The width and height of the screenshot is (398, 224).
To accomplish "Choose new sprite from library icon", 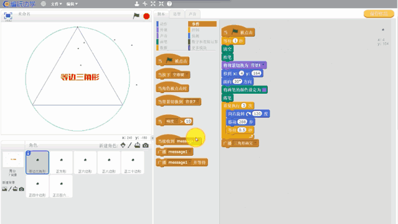I will point(123,145).
